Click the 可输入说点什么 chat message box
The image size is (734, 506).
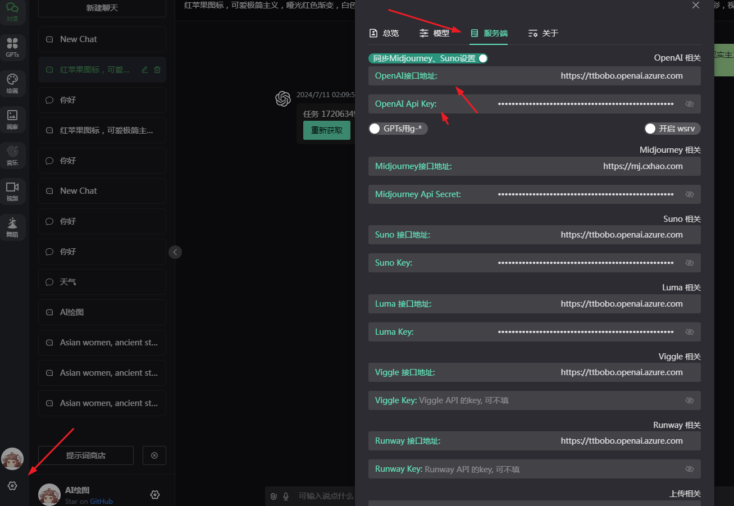[326, 496]
